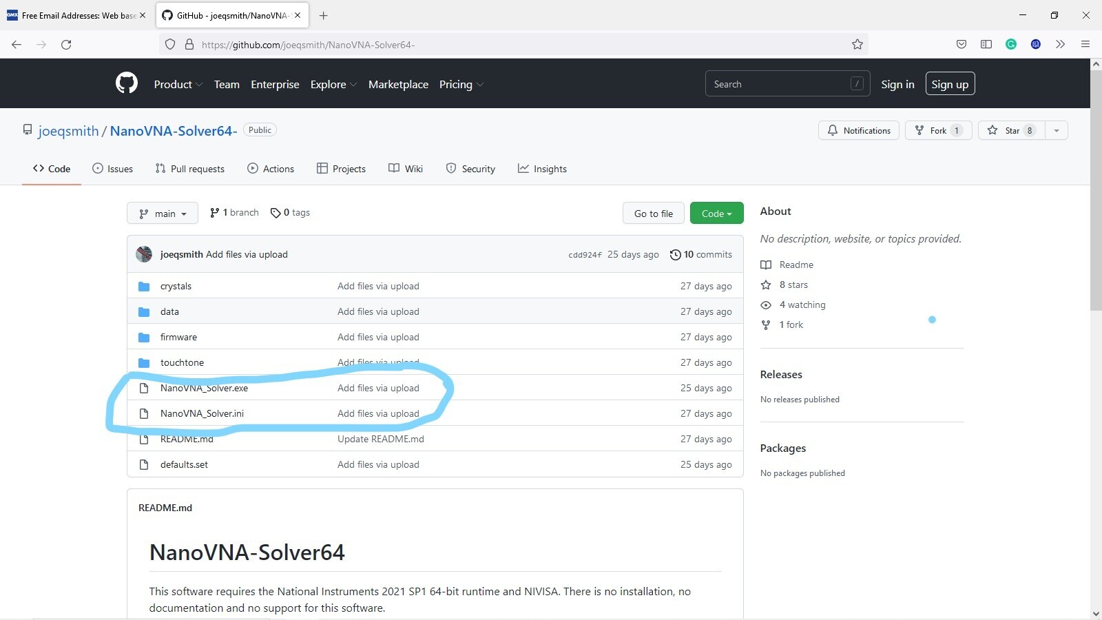The image size is (1102, 620).
Task: Open the Enterprise page
Action: tap(275, 84)
